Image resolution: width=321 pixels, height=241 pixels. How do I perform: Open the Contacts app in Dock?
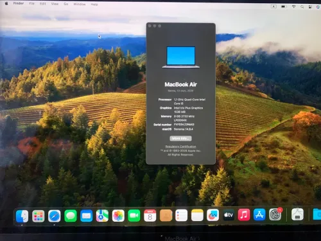tap(166, 215)
